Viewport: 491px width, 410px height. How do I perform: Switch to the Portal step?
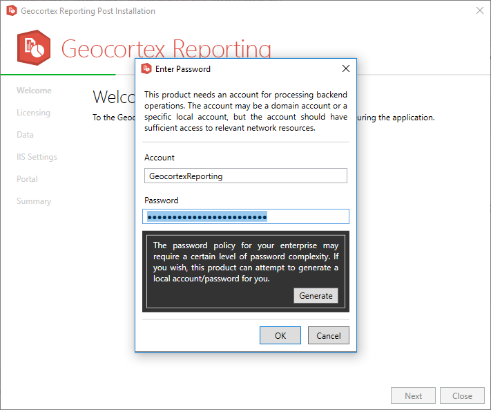click(x=27, y=179)
